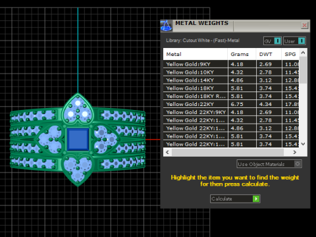
Task: Sort by the Grams column header
Action: [x=242, y=54]
